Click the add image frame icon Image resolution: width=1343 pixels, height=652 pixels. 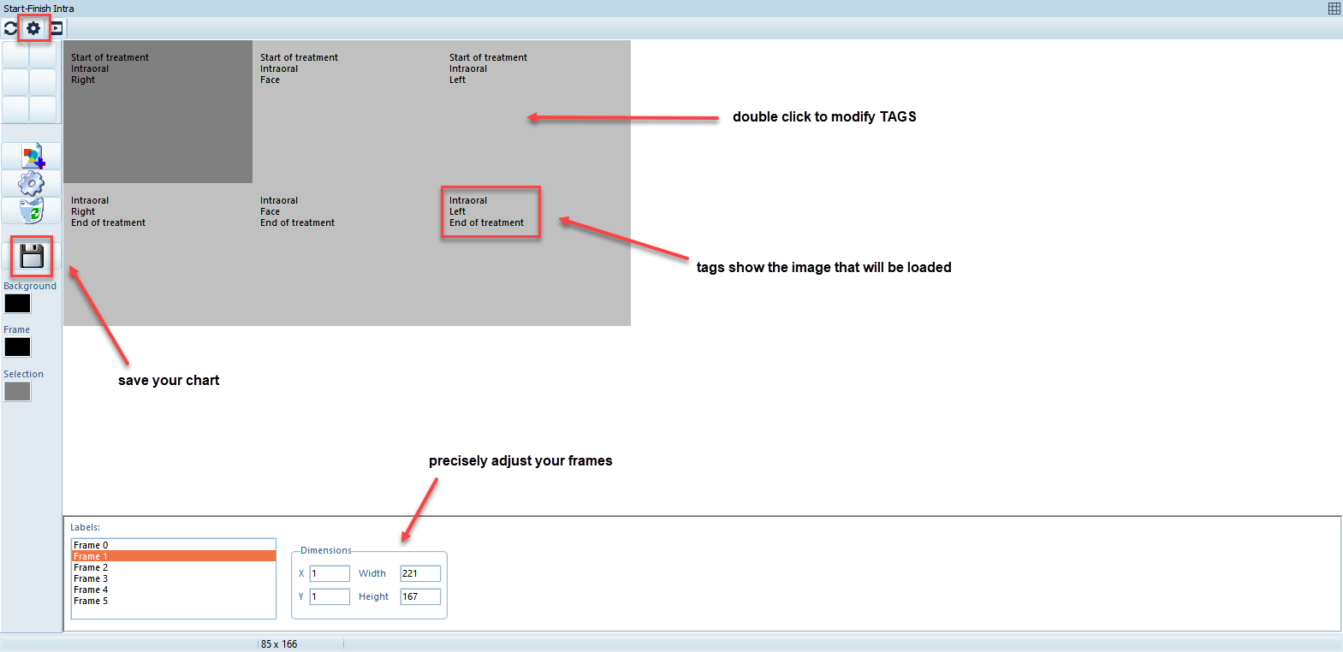[33, 157]
